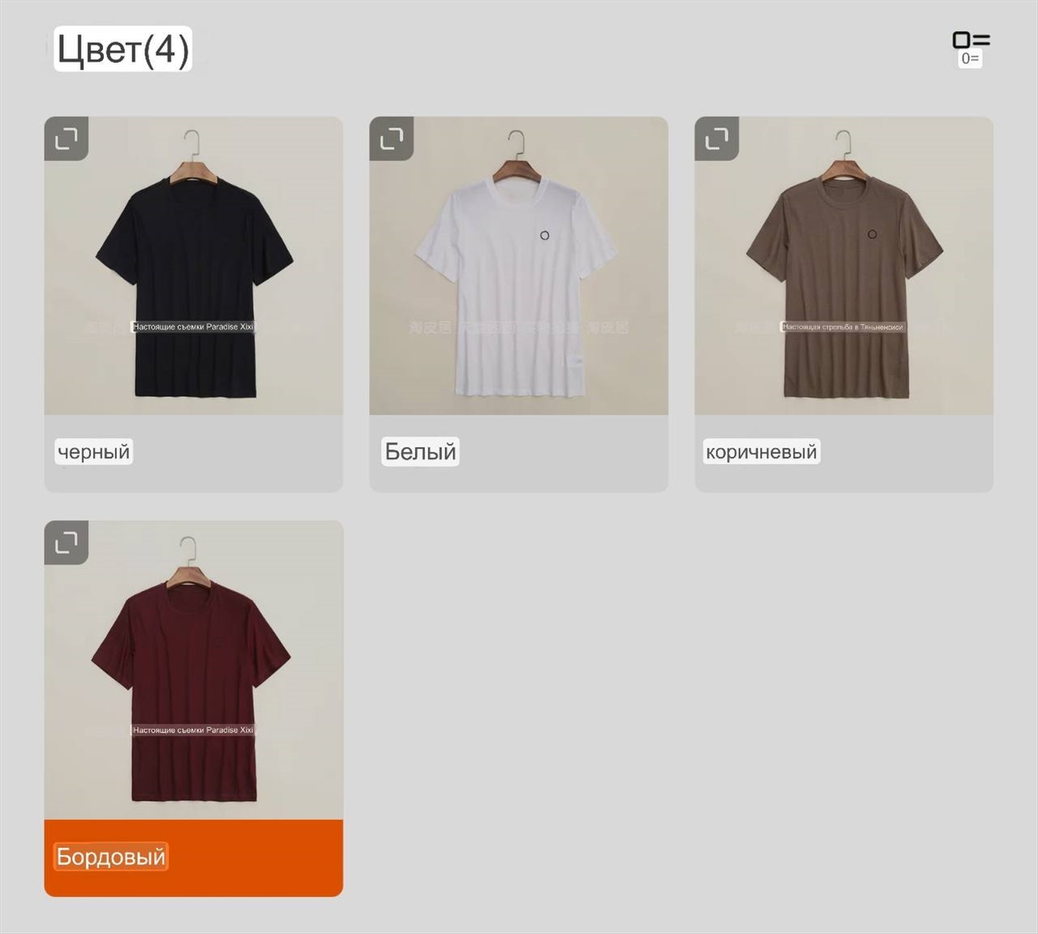
Task: Expand the brown t-shirt image preview
Action: point(717,138)
